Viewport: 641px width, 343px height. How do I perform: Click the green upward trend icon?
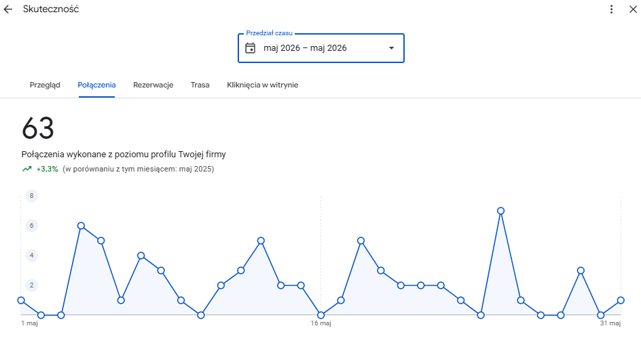27,169
